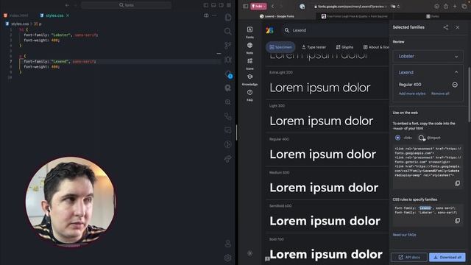471x265 pixels.
Task: Click the Google Fonts search field
Action: pyautogui.click(x=335, y=30)
